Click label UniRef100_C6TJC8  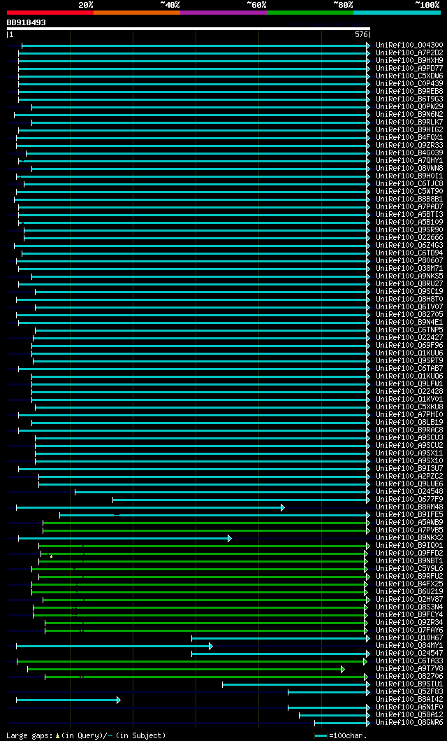(409, 184)
